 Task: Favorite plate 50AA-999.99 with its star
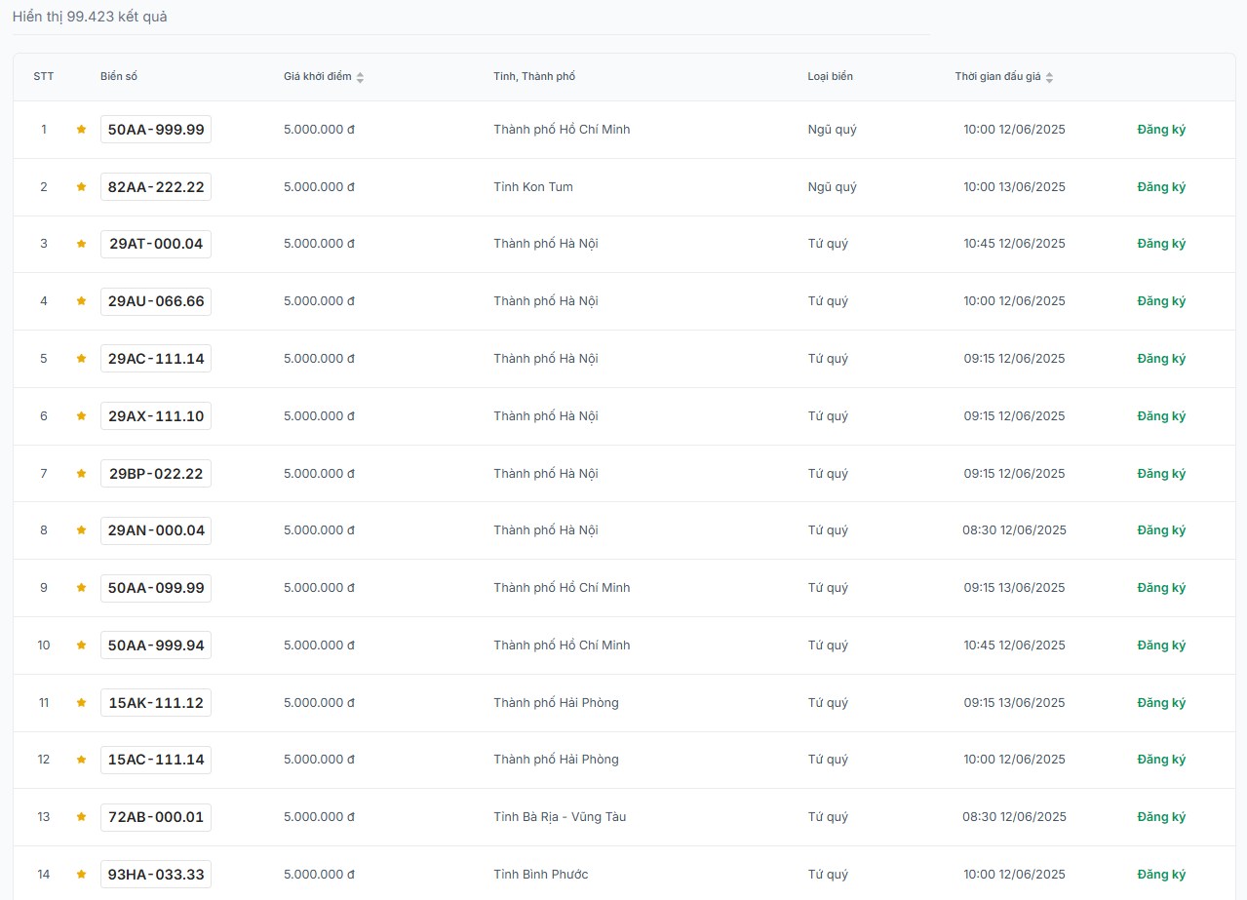coord(82,130)
